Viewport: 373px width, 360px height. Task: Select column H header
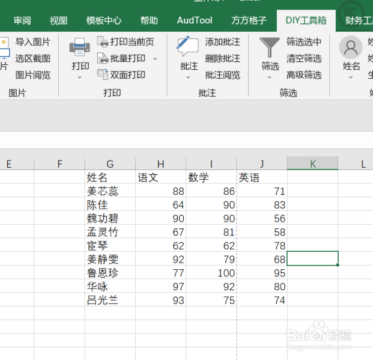160,163
